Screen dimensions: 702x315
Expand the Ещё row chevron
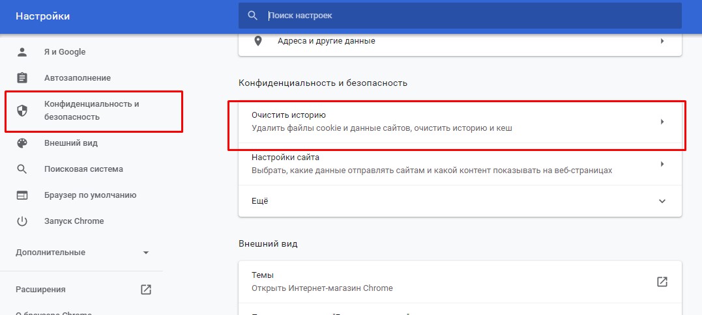(662, 201)
